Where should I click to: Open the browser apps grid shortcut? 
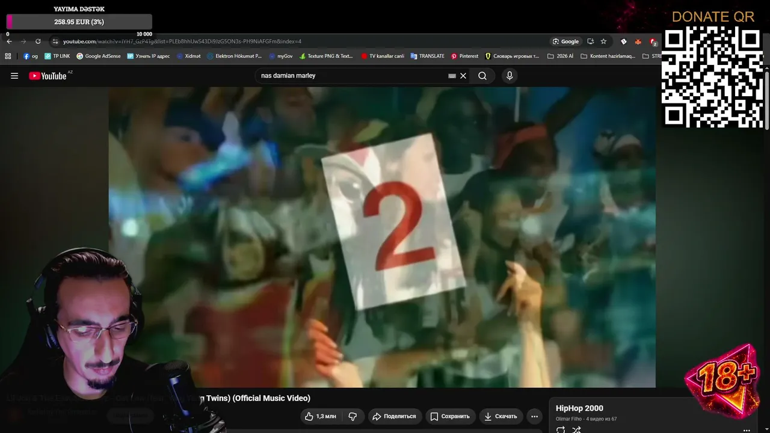click(x=8, y=56)
